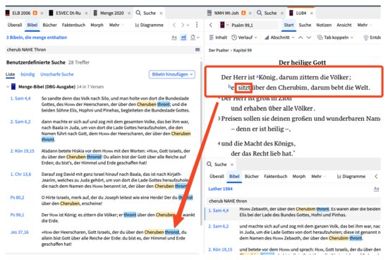Open Mehr dropdown in lower-right search panel
Viewport: 388px width, 260px height.
318,177
